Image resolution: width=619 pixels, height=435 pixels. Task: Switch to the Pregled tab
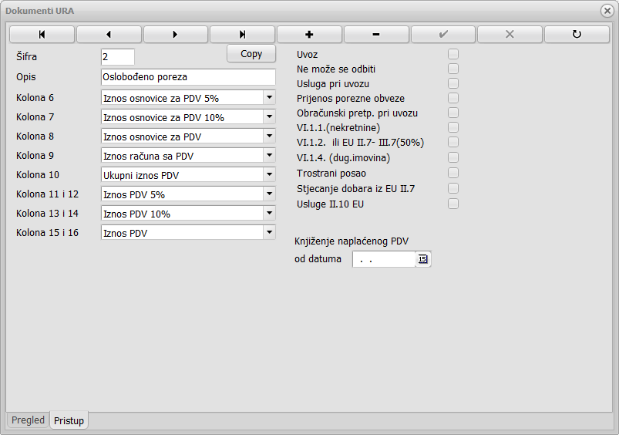28,420
